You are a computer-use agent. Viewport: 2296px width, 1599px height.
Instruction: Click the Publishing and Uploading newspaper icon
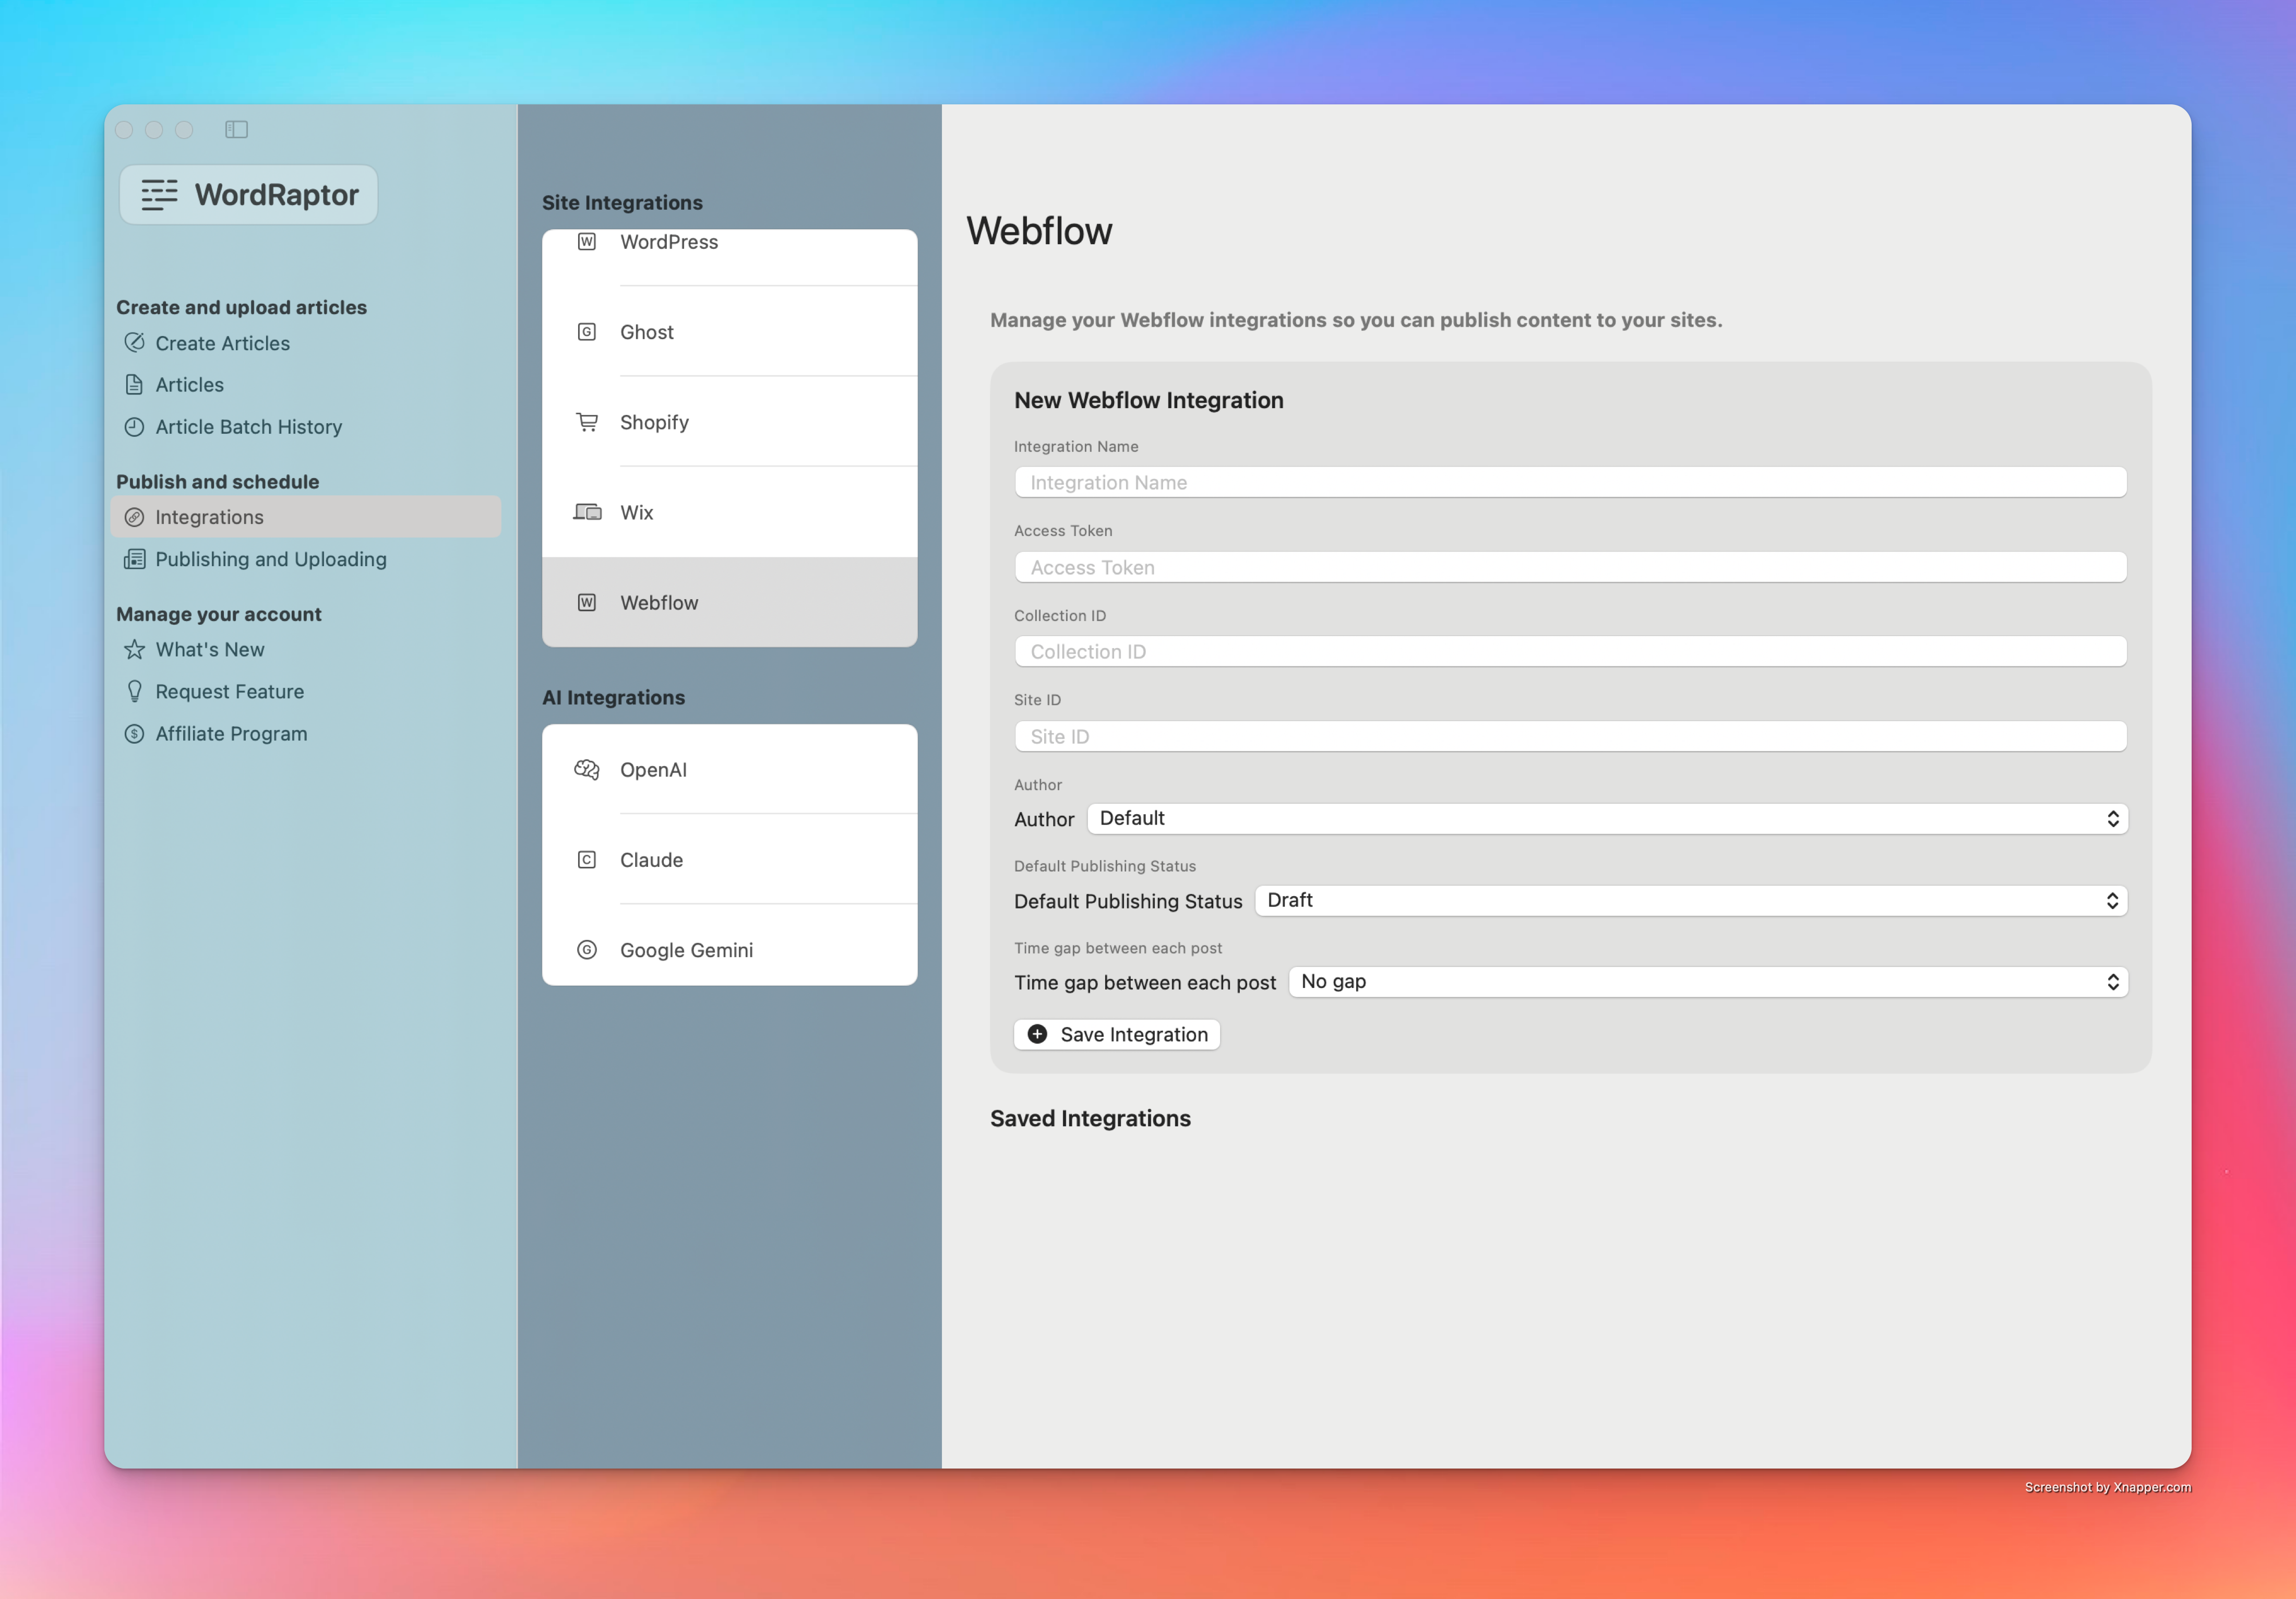(134, 559)
